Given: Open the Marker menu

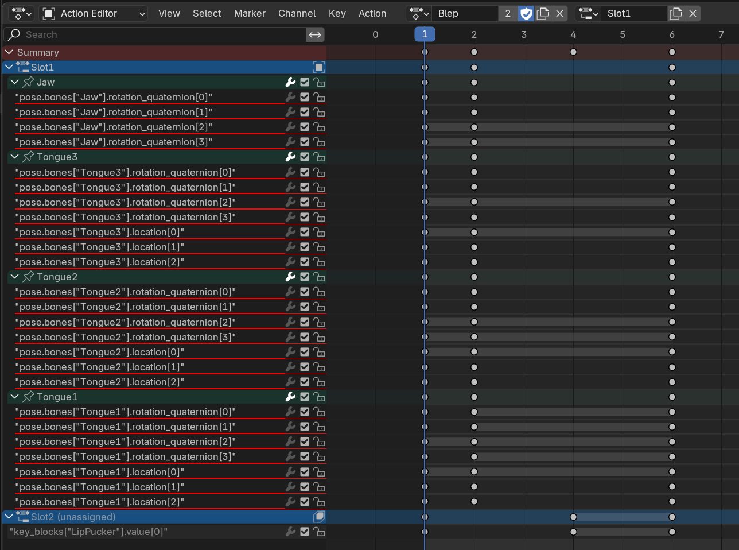Looking at the screenshot, I should coord(250,13).
